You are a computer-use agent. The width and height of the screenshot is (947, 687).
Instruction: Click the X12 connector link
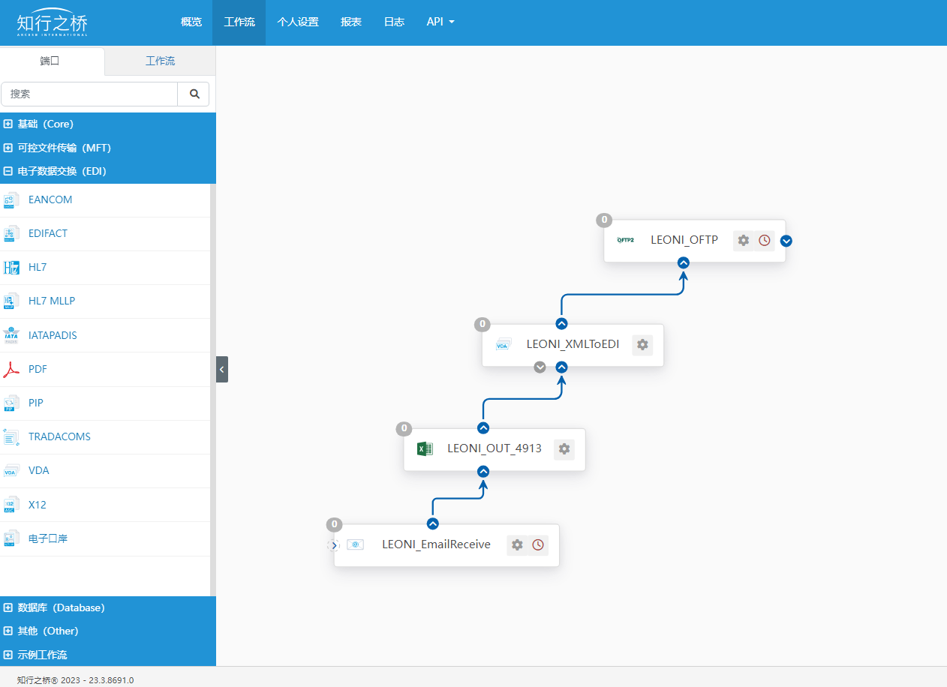point(38,505)
